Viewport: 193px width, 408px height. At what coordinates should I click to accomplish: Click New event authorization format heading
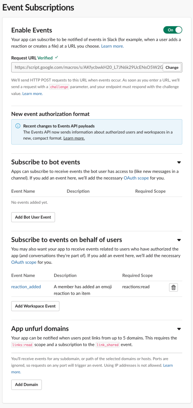[x=50, y=114]
